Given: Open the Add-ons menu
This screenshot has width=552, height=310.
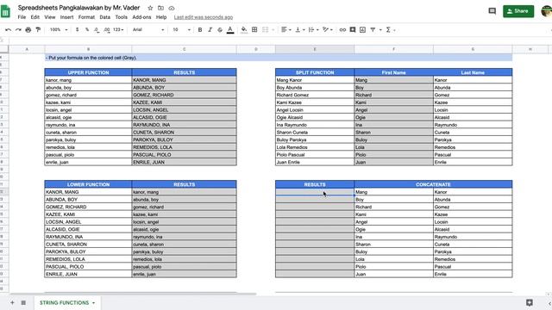Looking at the screenshot, I should [x=141, y=17].
